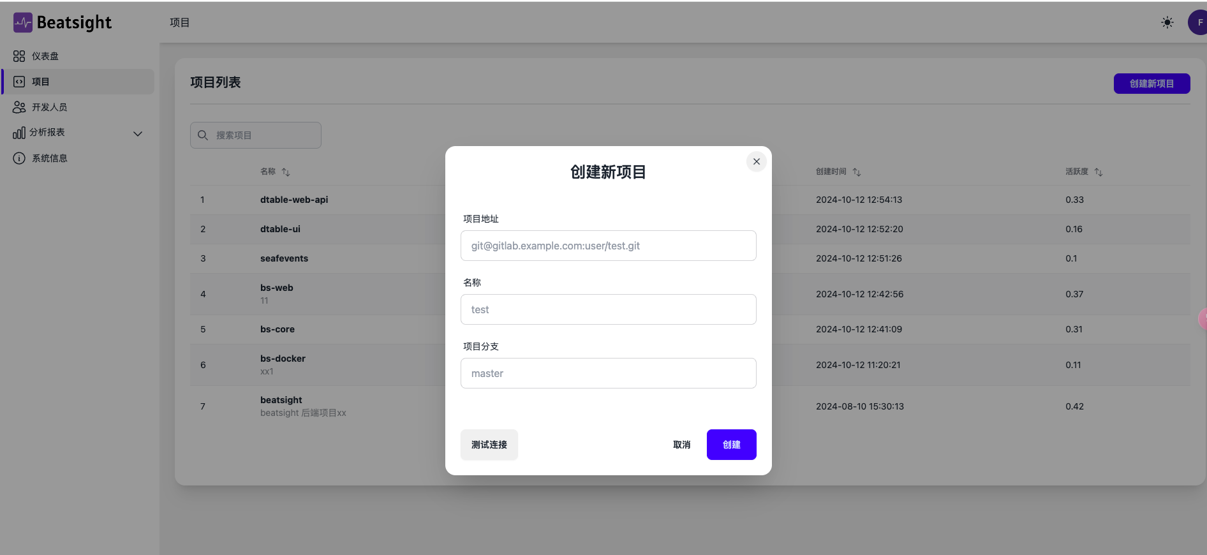Open 仪表盘 dashboard in sidebar
This screenshot has height=555, width=1207.
[x=45, y=56]
